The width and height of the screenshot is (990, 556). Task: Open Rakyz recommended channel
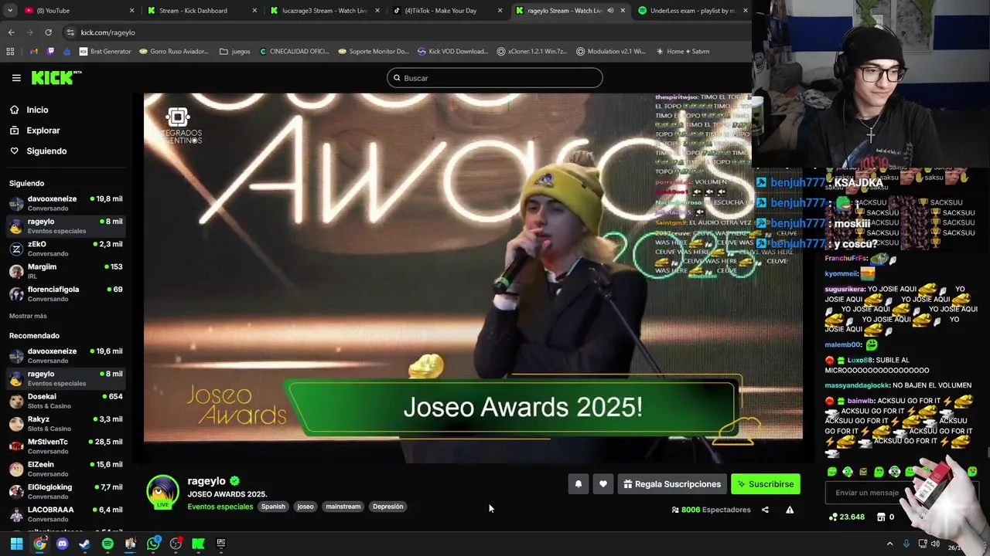coord(66,424)
